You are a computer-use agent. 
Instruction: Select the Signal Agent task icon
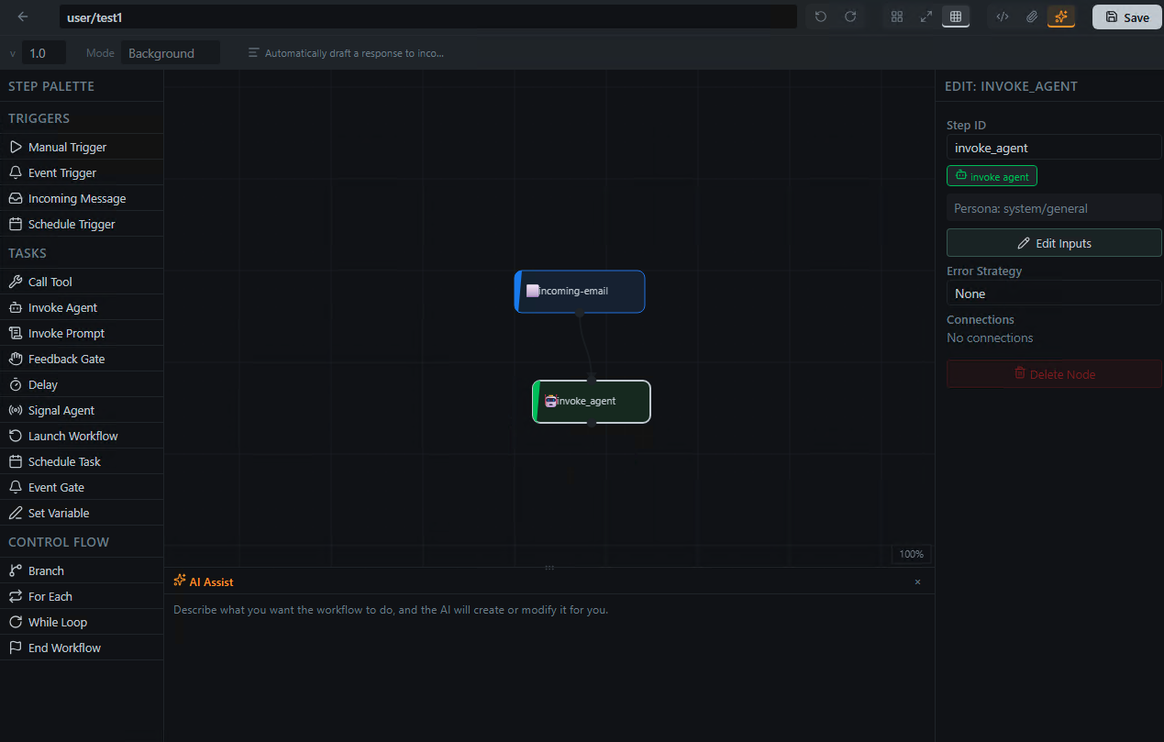pos(61,410)
